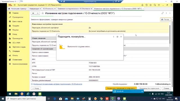The image size is (180, 101).
Task: Switch to Заявления на подключение tab
Action: [74, 9]
